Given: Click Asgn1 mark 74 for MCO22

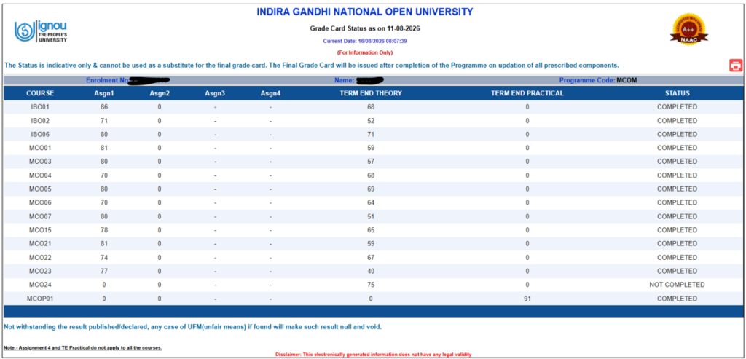Looking at the screenshot, I should click(104, 257).
